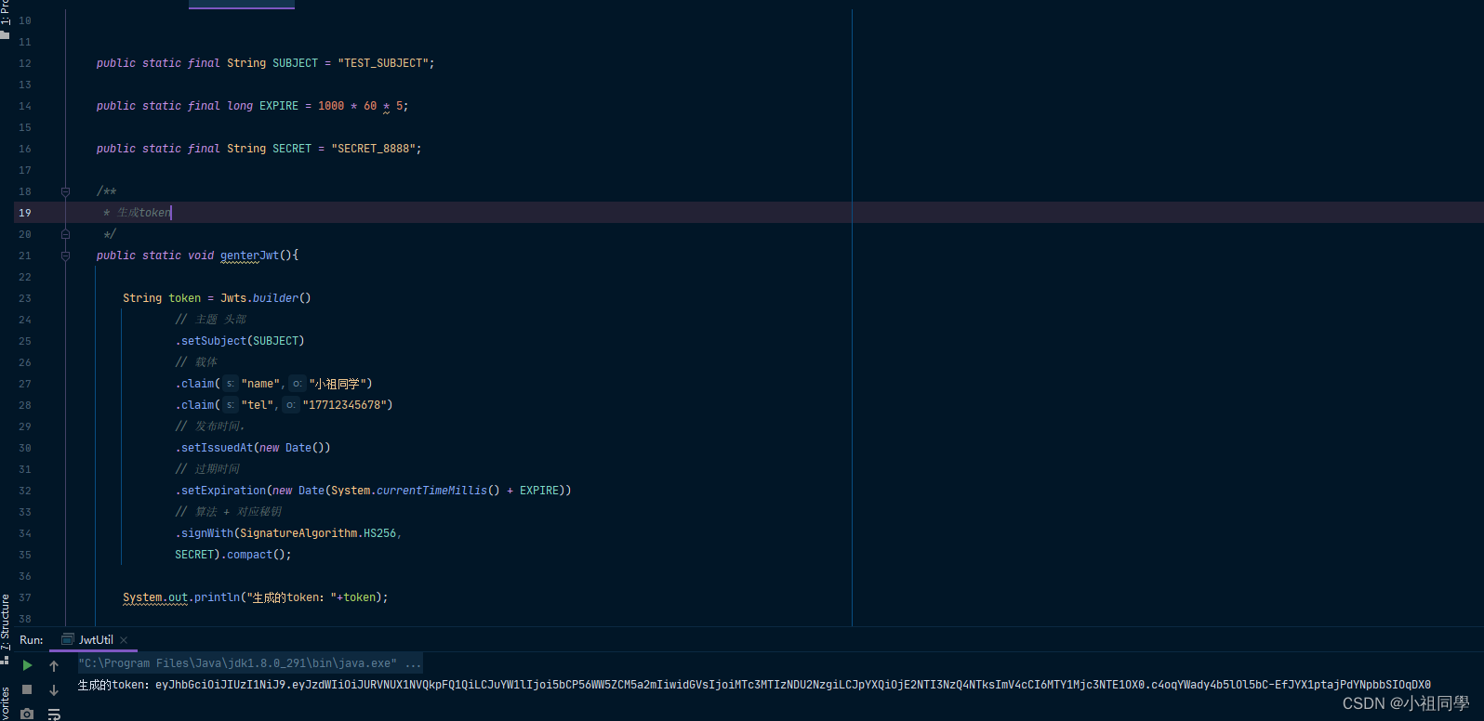Toggle soft-wrap in Run console
Screen dimensions: 1484x721
coord(54,714)
